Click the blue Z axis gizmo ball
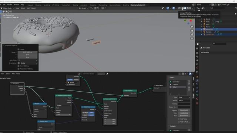Screen dimensions: 237x133 click(x=188, y=23)
